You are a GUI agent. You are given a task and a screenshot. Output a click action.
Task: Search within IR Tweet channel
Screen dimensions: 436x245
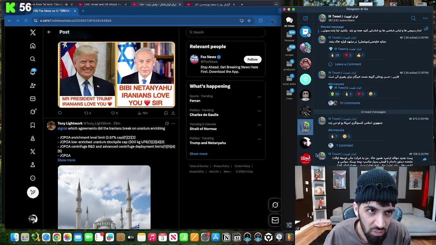tap(413, 18)
